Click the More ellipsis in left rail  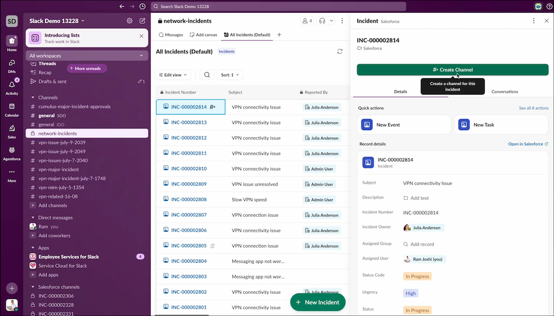(x=12, y=172)
